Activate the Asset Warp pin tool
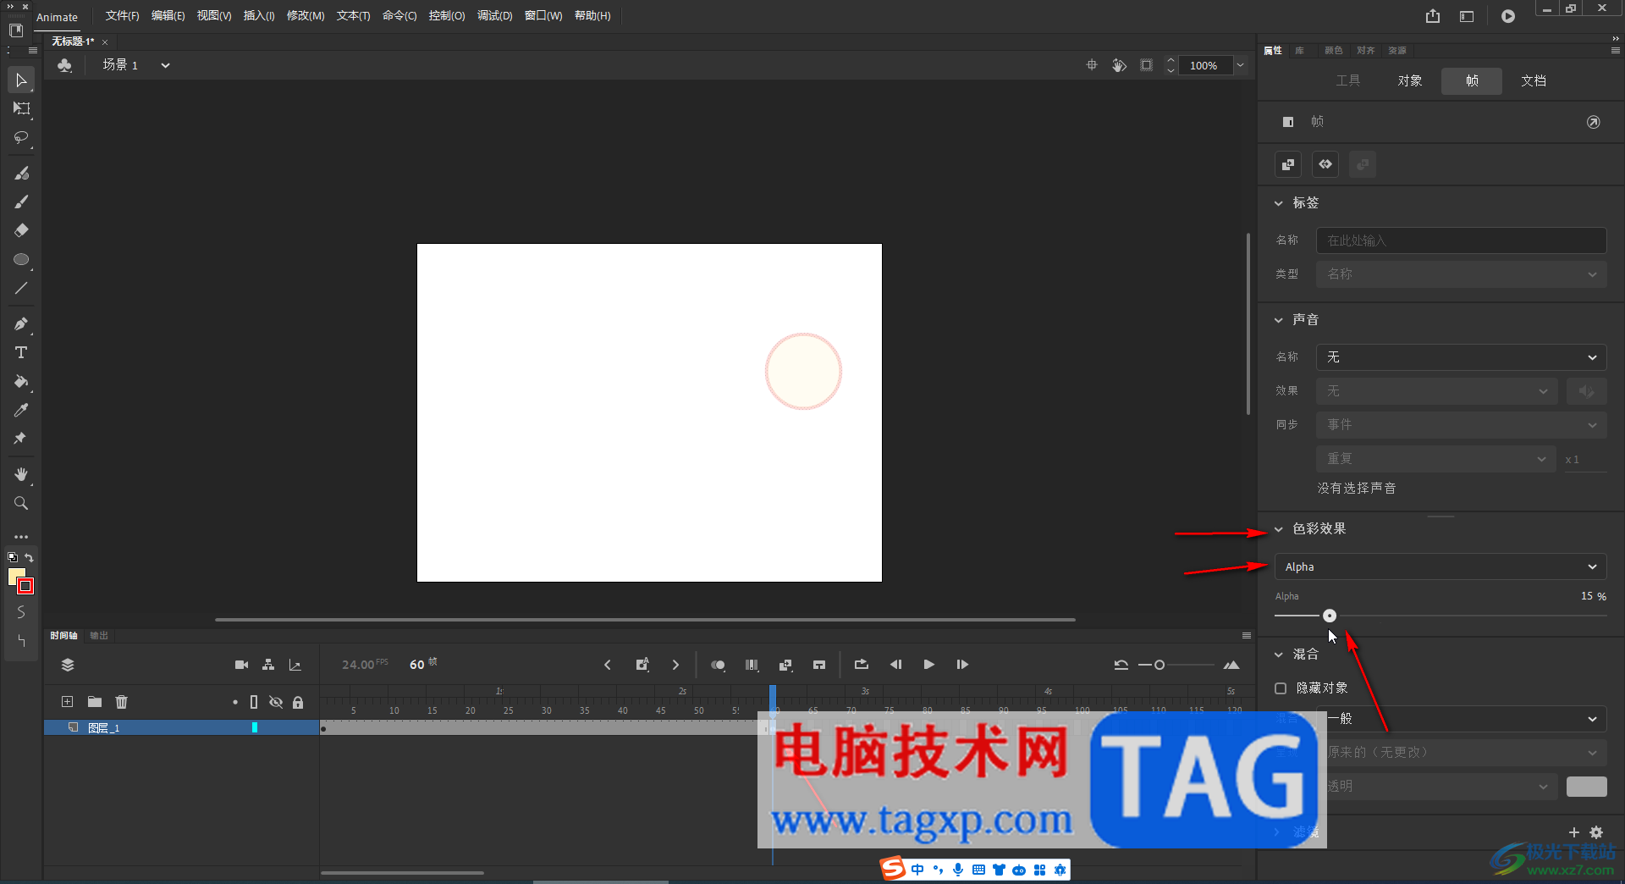Screen dimensions: 1625x884 (21, 439)
